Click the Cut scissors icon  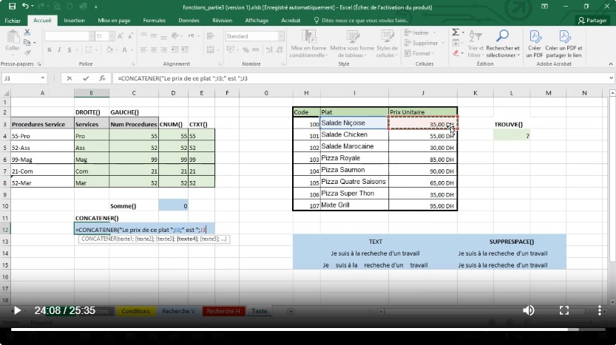tap(27, 33)
